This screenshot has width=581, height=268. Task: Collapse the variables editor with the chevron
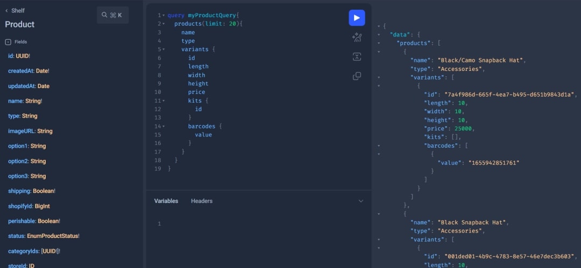360,201
